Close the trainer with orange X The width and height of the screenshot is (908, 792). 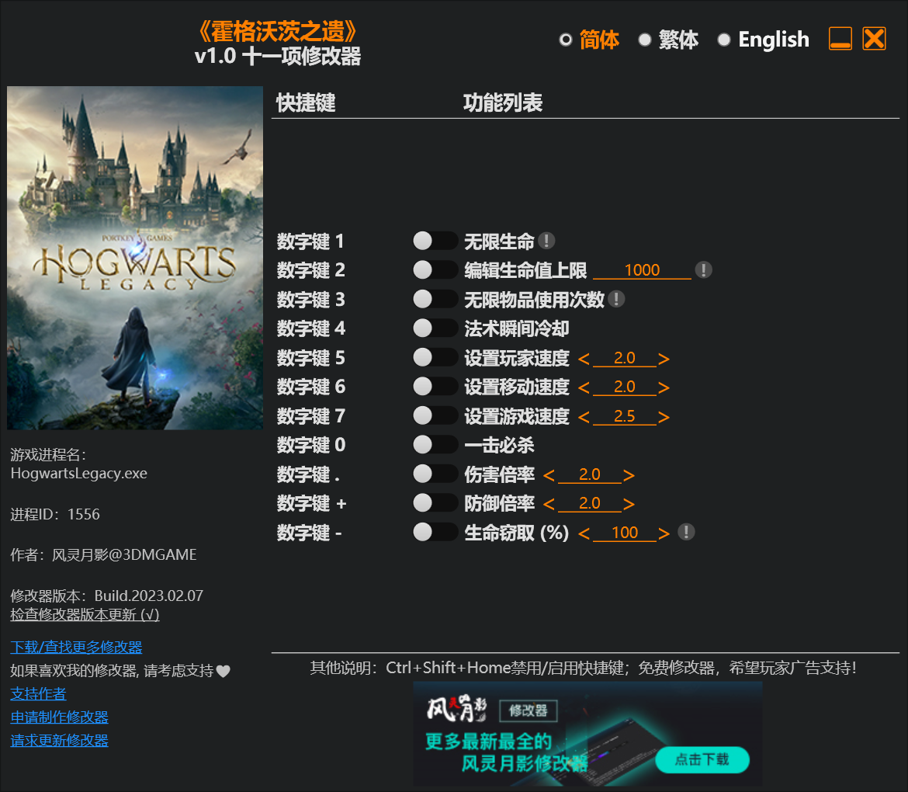(x=874, y=39)
